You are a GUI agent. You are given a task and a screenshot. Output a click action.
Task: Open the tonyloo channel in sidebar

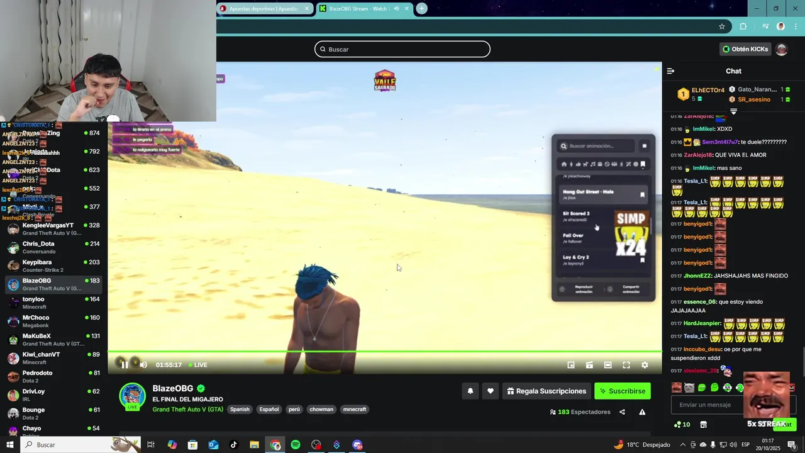click(x=54, y=303)
